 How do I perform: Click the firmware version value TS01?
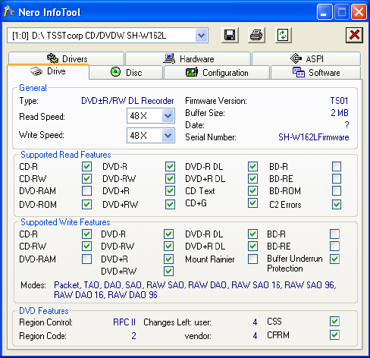339,101
